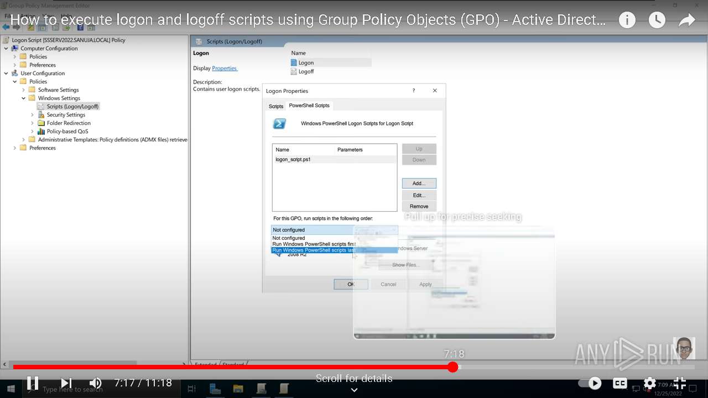708x398 pixels.
Task: Click the OK button in Logon Properties
Action: pos(351,284)
